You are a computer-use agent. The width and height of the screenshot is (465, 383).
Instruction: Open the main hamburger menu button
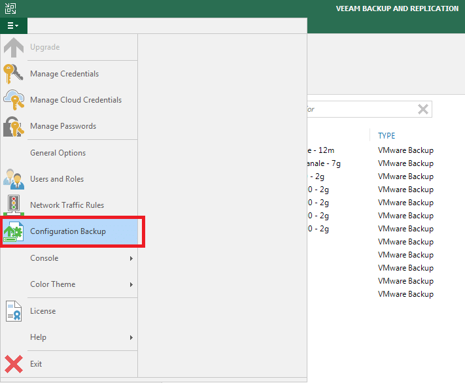click(x=13, y=25)
